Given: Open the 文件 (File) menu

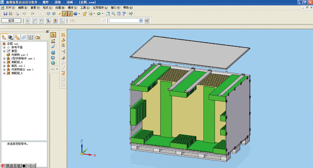Looking at the screenshot, I should (x=10, y=8).
